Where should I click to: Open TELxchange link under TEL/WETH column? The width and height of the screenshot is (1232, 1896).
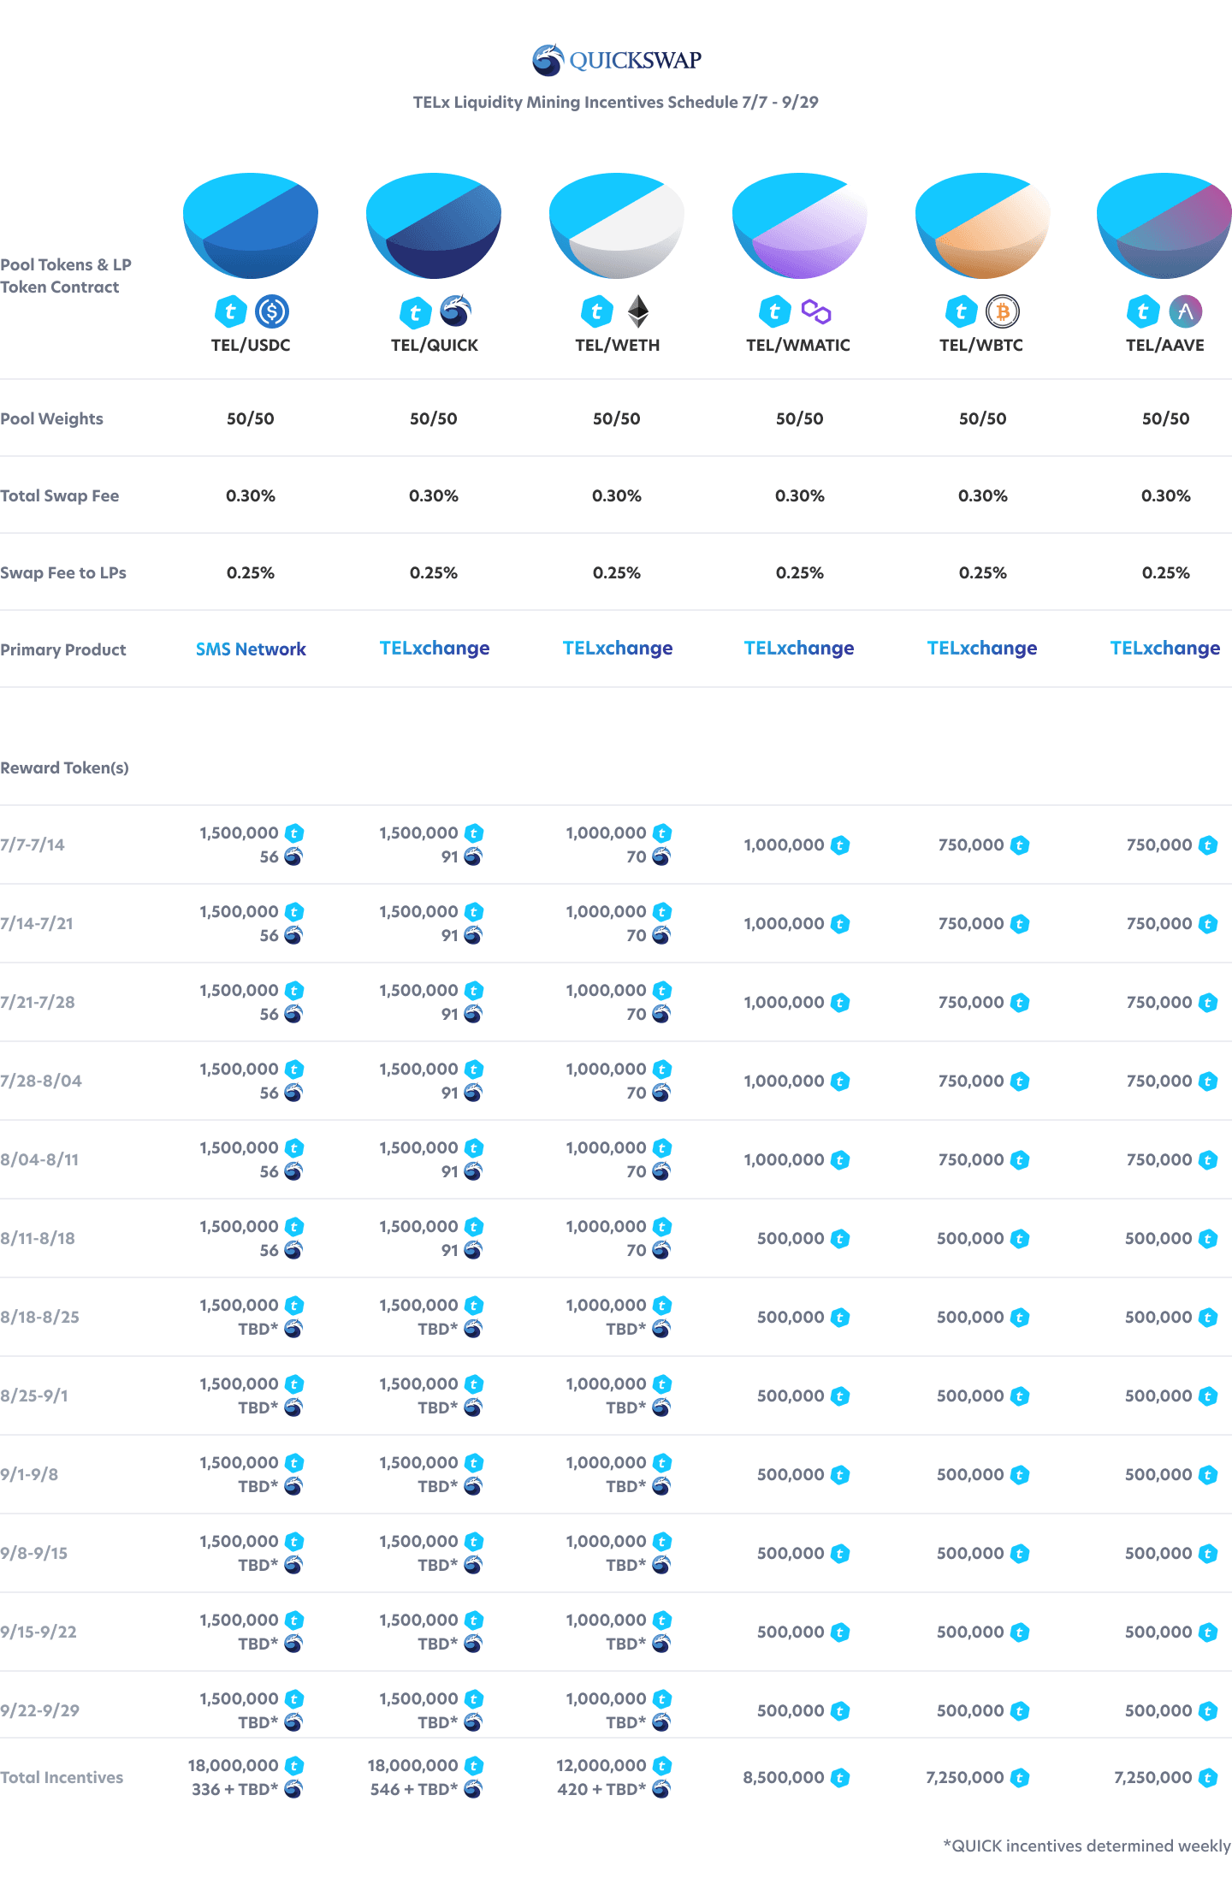617,649
